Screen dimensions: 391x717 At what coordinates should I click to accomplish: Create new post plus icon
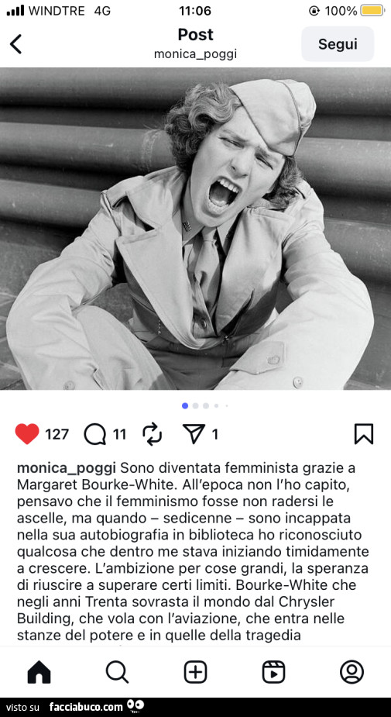pyautogui.click(x=195, y=672)
